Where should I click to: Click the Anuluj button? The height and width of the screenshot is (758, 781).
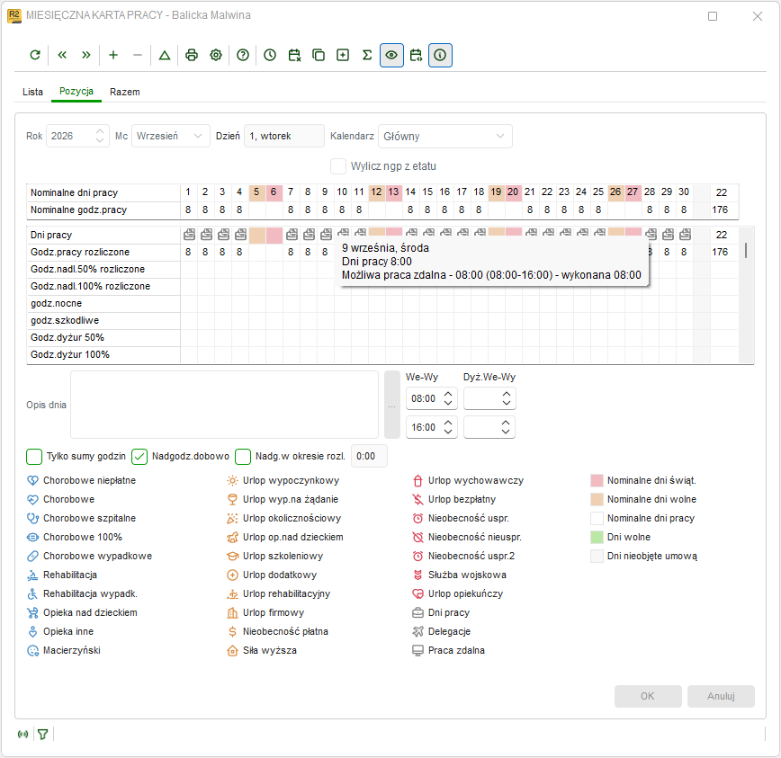[721, 696]
